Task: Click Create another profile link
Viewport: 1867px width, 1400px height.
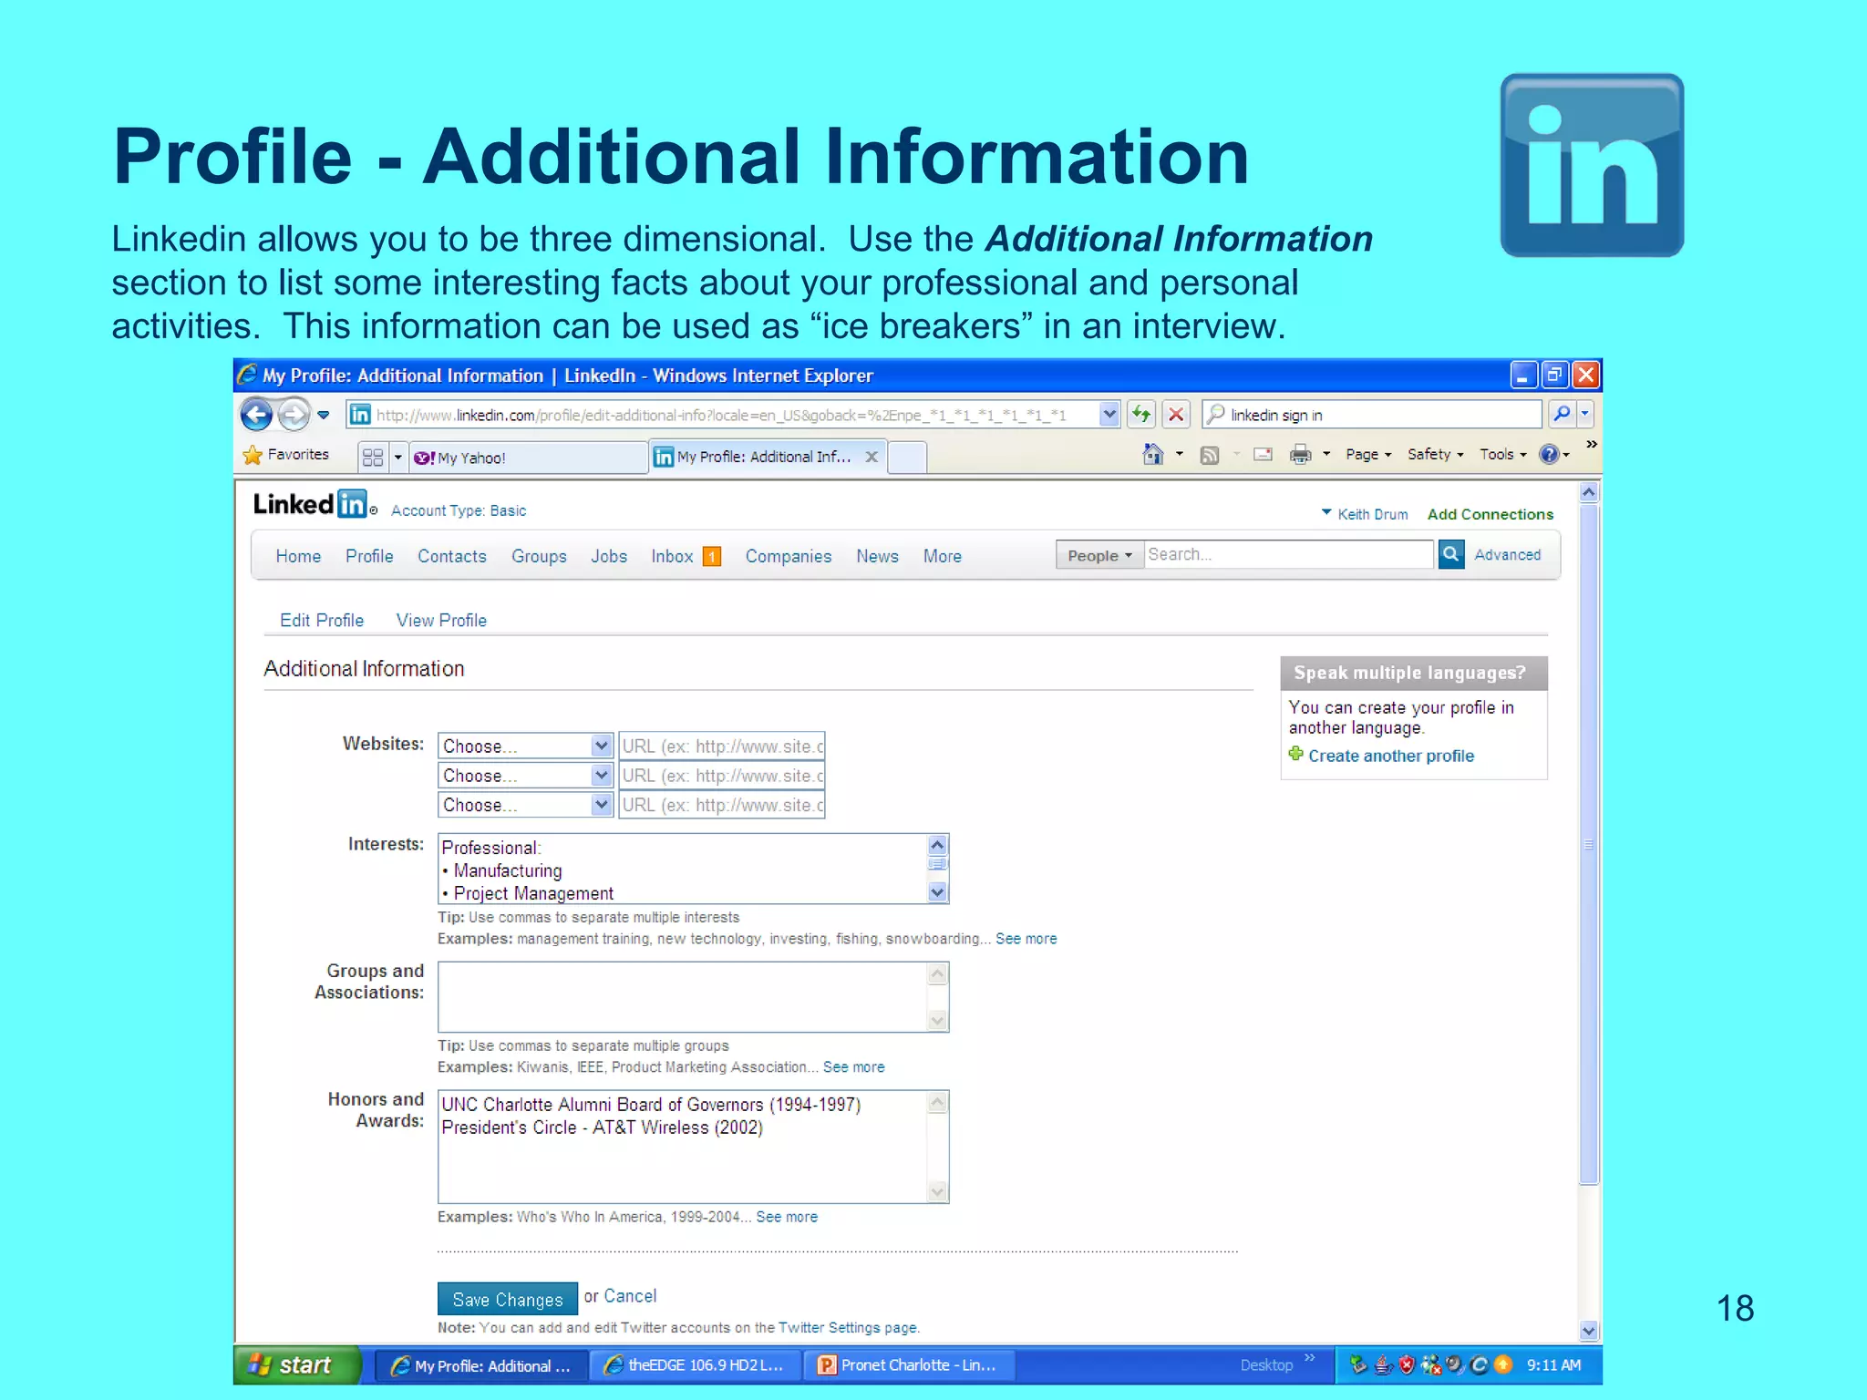Action: (x=1391, y=756)
